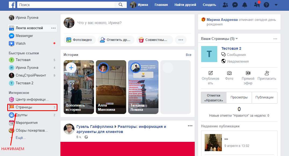
Task: Expand Ещё... in the left sidebar
Action: 20,138
